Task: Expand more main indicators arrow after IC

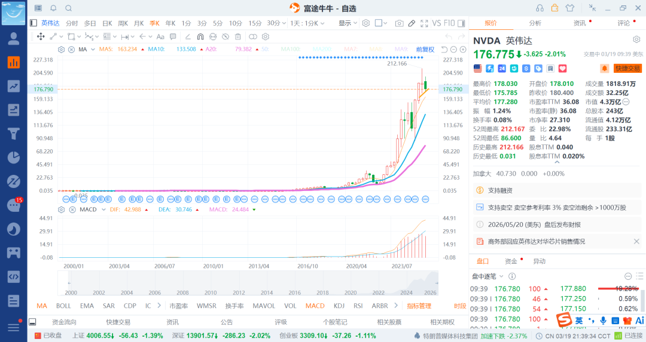Action: click(159, 306)
